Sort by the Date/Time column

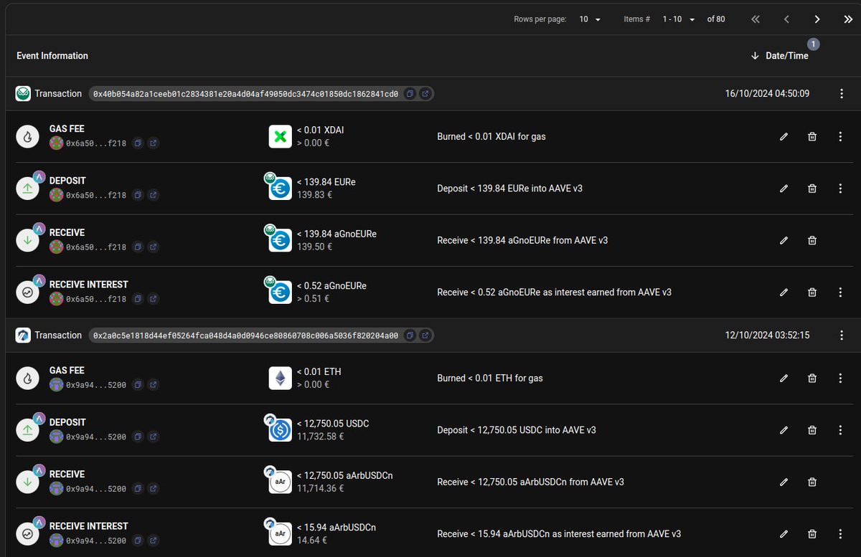[x=780, y=56]
